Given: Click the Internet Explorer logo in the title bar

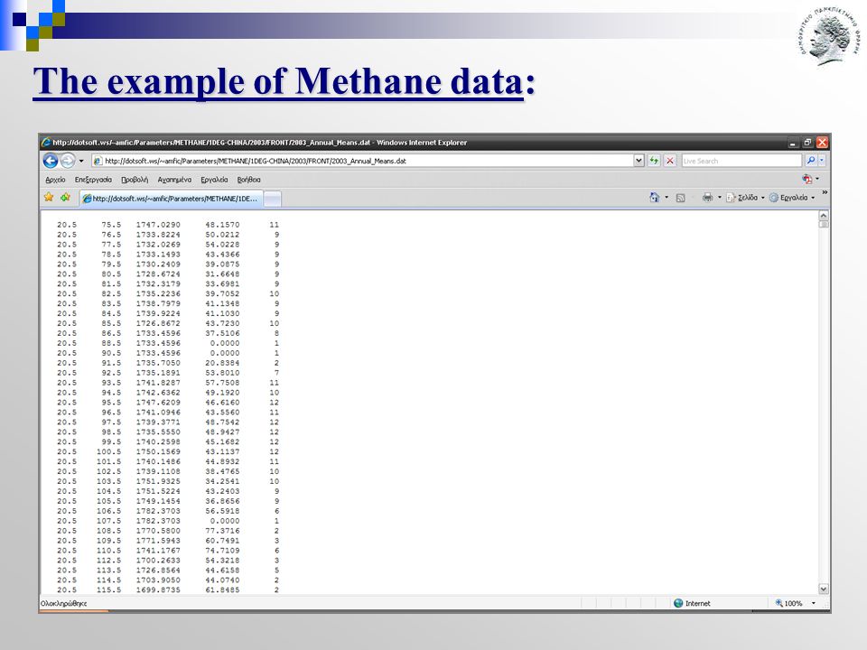Looking at the screenshot, I should (46, 143).
